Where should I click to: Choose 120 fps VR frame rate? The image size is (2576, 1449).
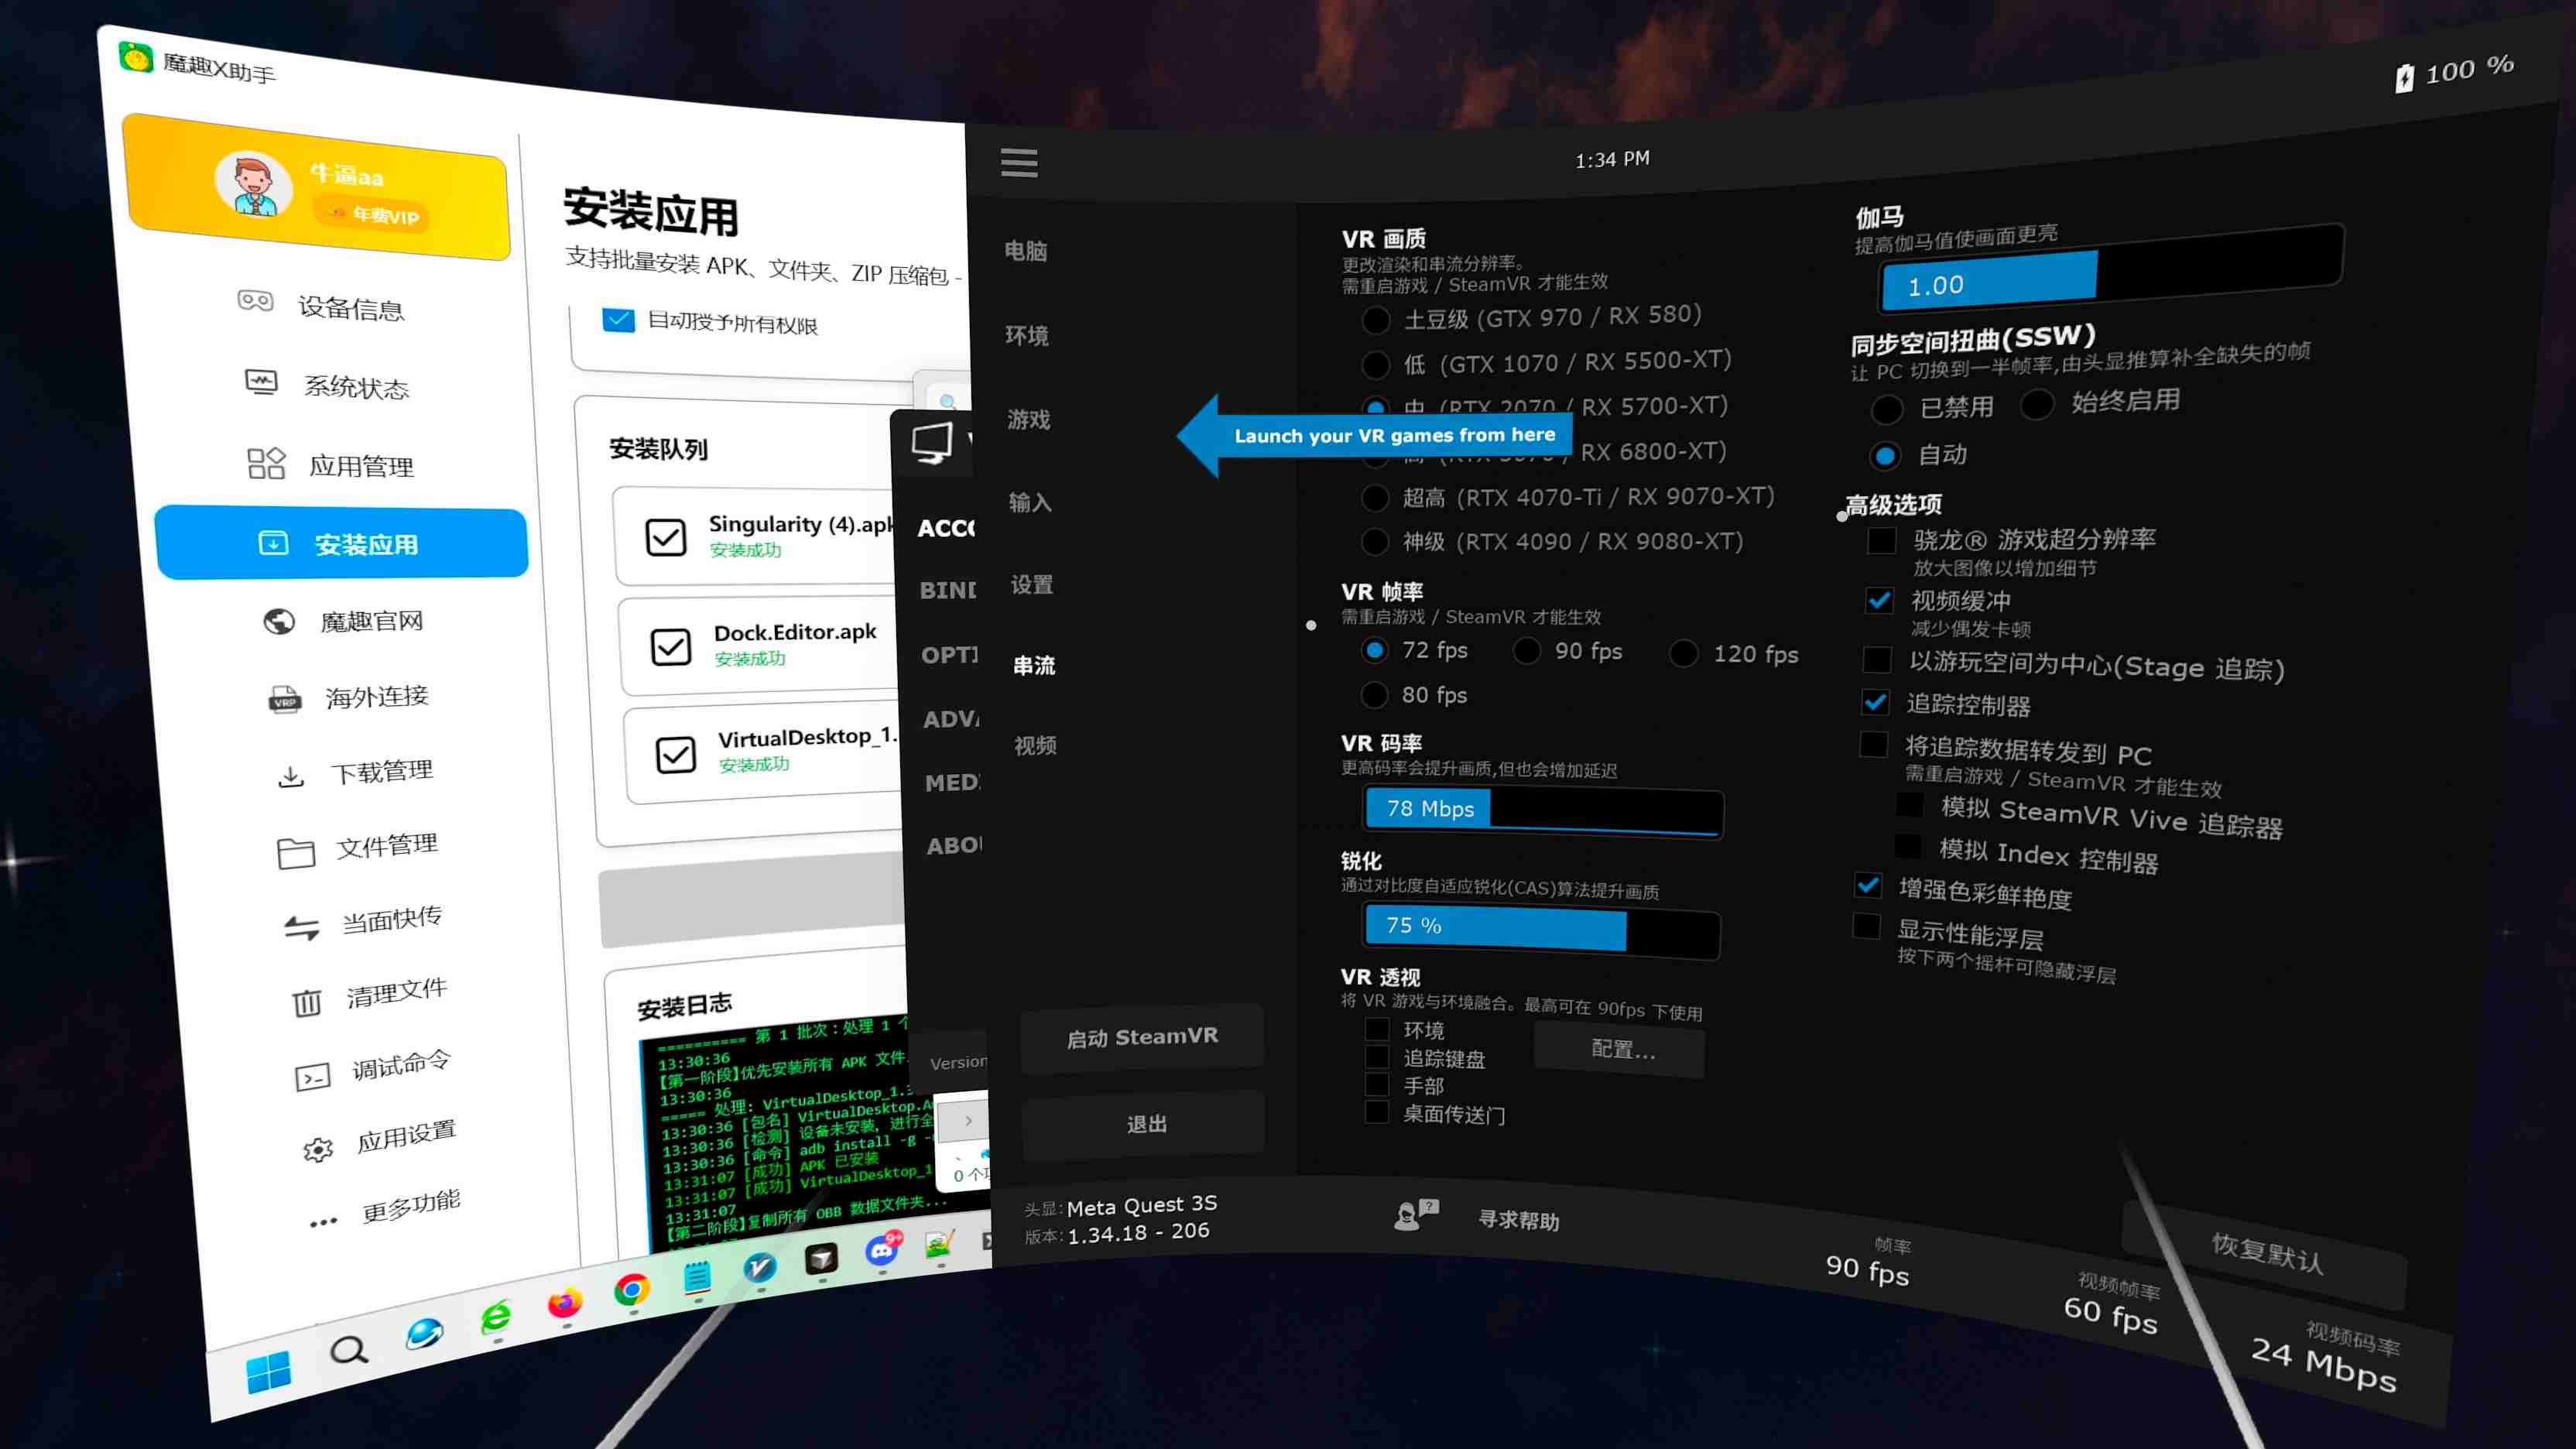(1684, 654)
